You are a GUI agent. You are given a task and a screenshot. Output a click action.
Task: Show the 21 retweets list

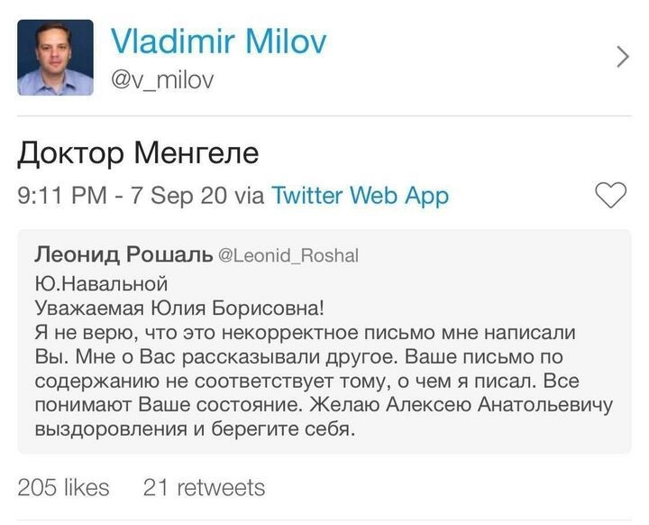[x=205, y=488]
